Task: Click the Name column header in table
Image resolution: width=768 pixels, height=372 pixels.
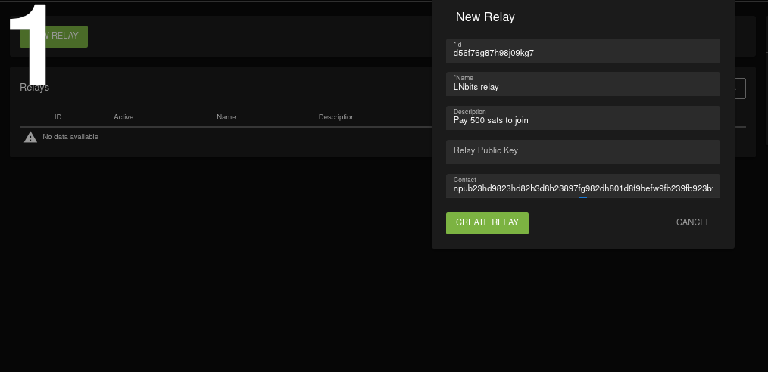Action: pyautogui.click(x=226, y=117)
